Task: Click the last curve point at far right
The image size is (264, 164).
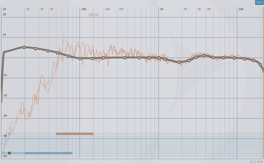Action: click(260, 64)
